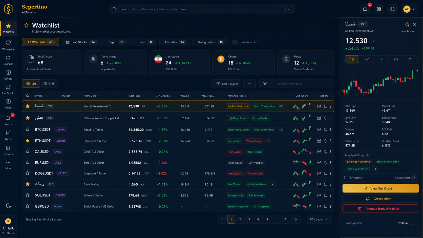This screenshot has width=423, height=238.
Task: Open row menu for DOGEUSDT
Action: pos(331,173)
